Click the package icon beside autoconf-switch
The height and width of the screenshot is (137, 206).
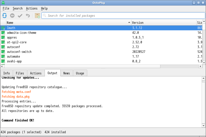tap(3, 52)
